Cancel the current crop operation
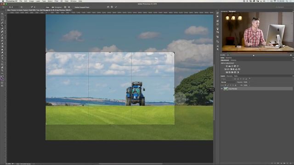This screenshot has width=294, height=165. pyautogui.click(x=112, y=7)
